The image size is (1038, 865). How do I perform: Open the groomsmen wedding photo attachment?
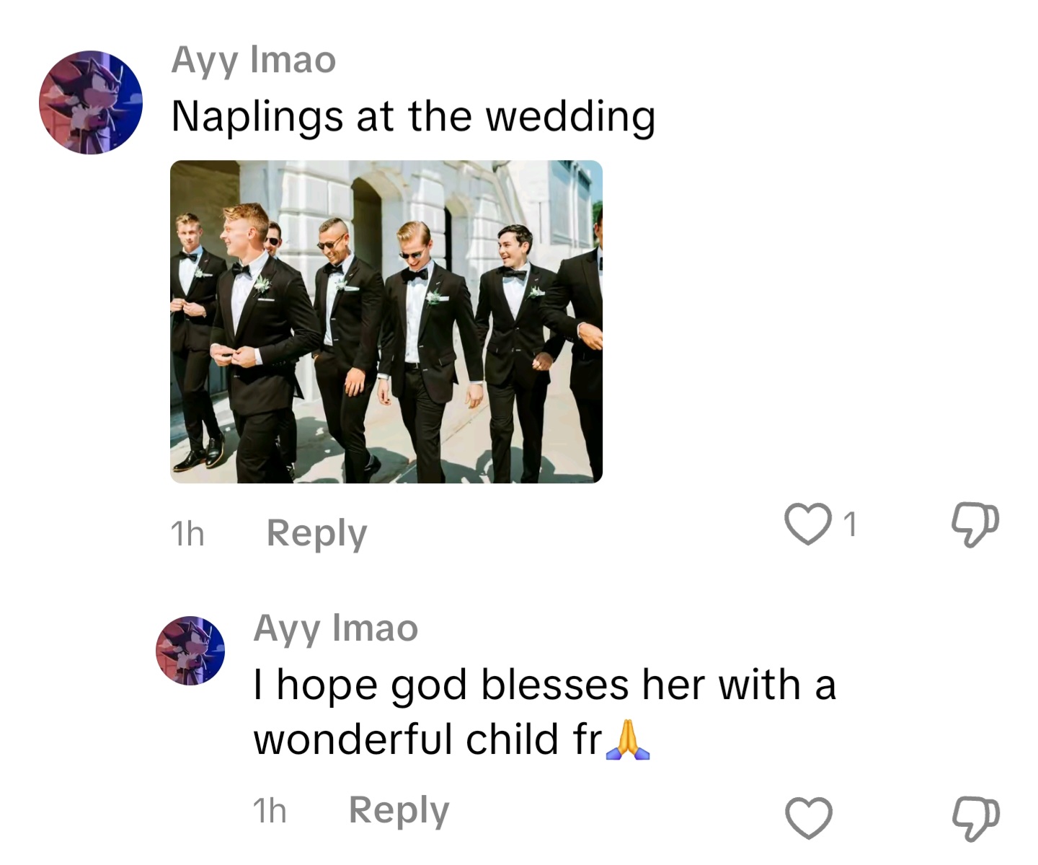386,322
